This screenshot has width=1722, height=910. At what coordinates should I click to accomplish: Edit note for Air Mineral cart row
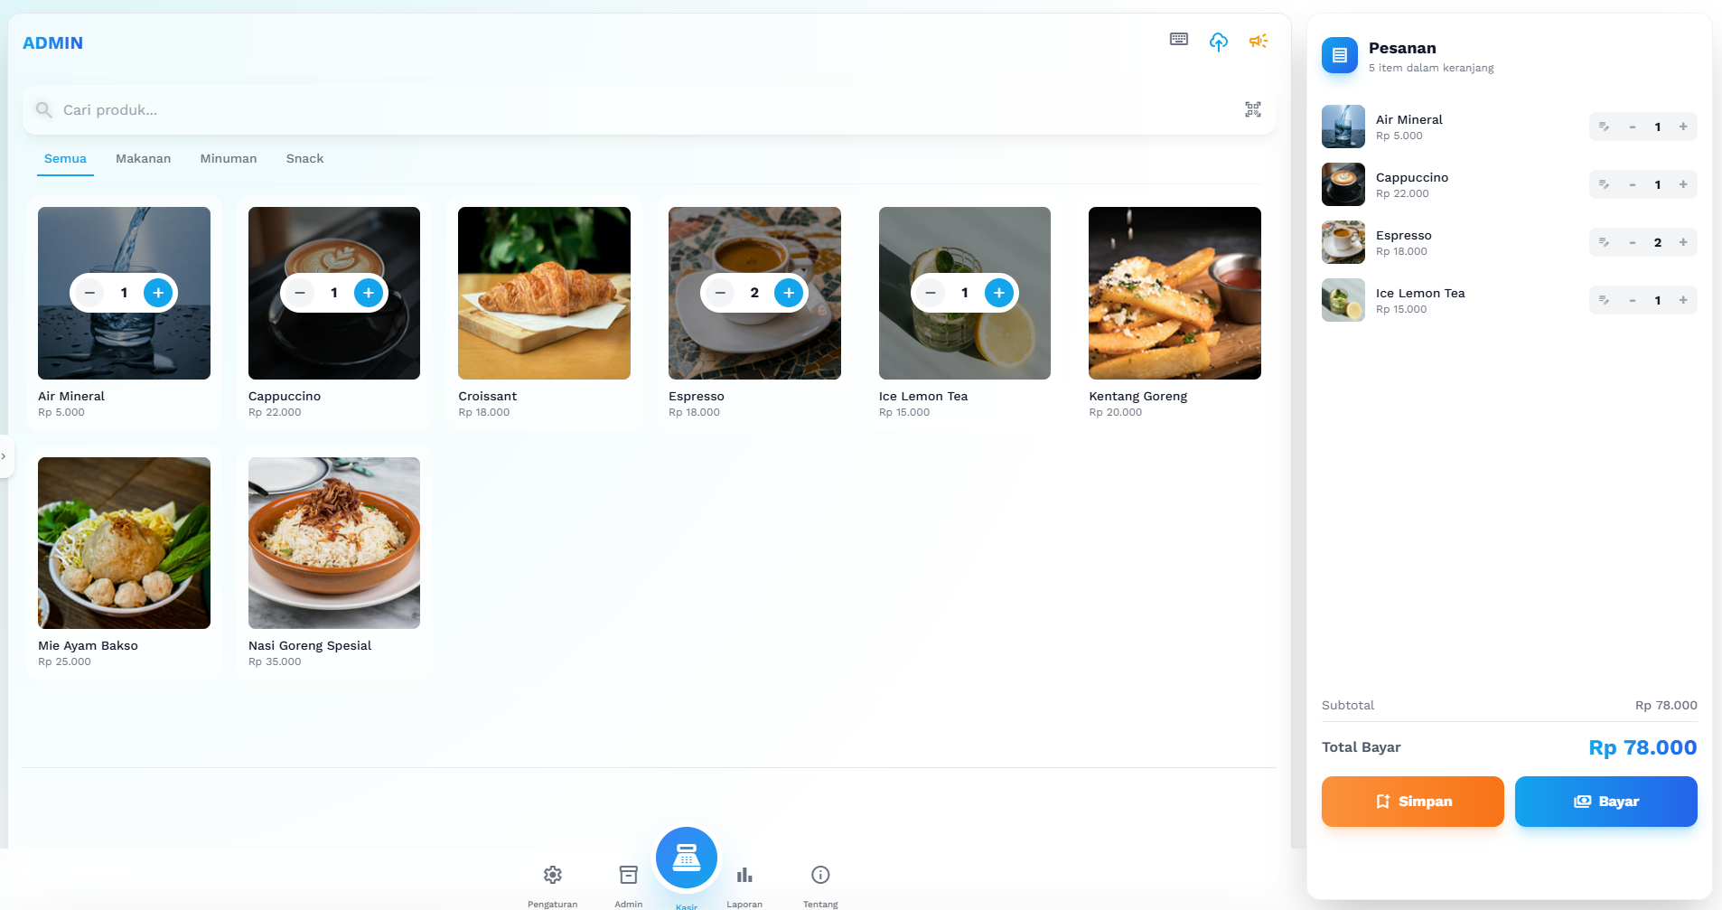coord(1605,127)
